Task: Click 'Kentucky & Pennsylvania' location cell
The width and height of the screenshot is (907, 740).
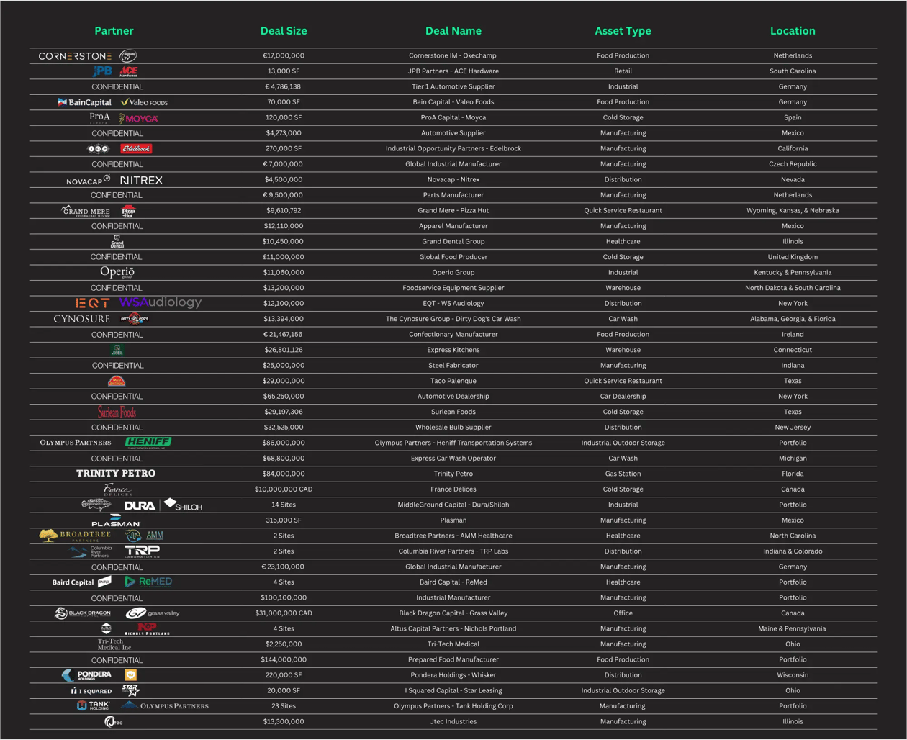Action: coord(793,272)
